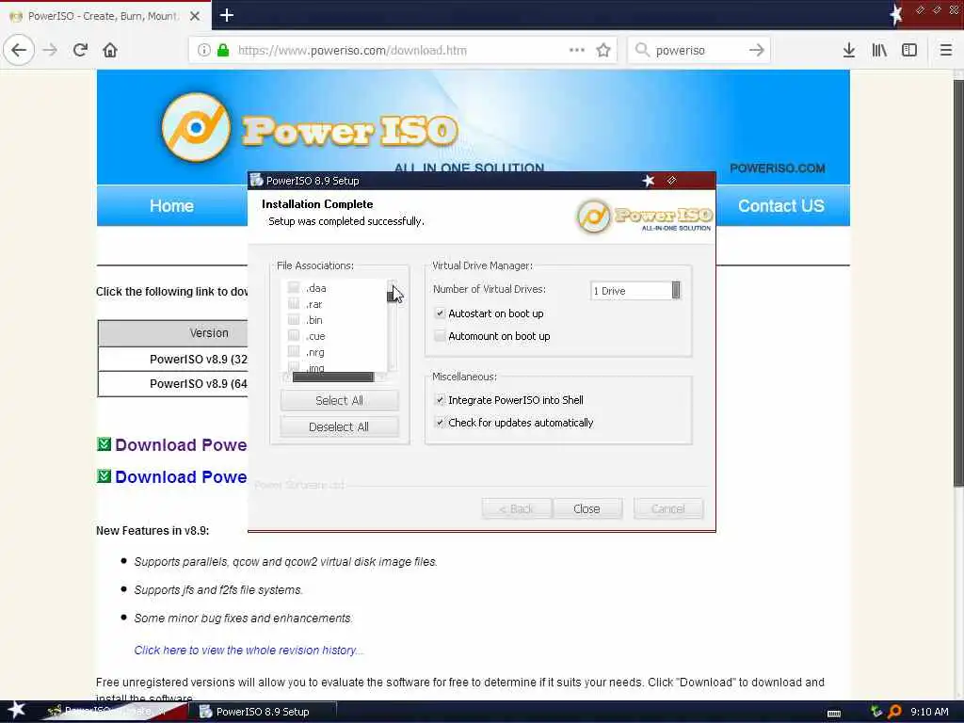Viewport: 964px width, 723px height.
Task: Click the 9:10 AM taskbar clock
Action: [x=929, y=712]
